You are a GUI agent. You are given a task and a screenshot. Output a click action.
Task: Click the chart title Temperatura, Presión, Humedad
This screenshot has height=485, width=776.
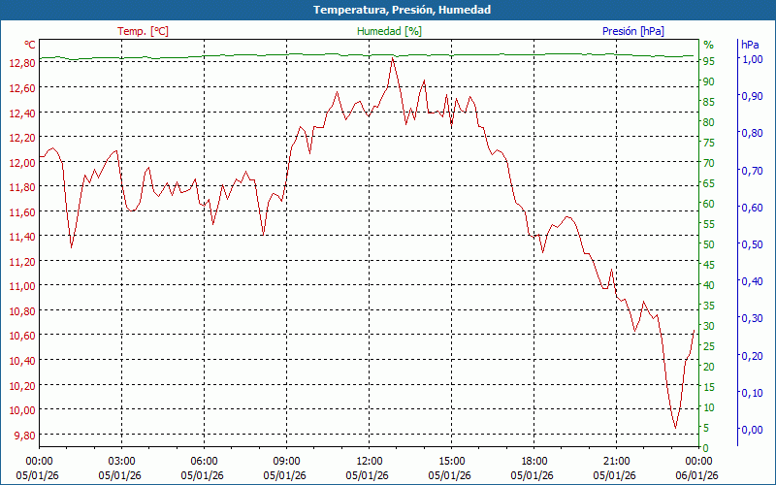388,10
